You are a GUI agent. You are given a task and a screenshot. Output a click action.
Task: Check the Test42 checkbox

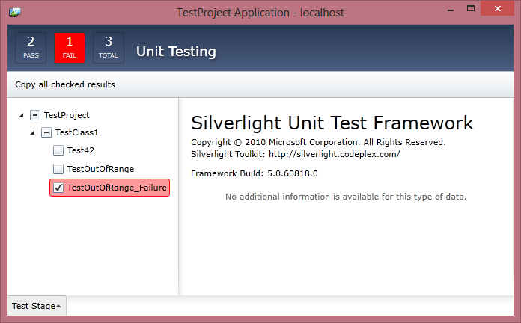click(58, 150)
